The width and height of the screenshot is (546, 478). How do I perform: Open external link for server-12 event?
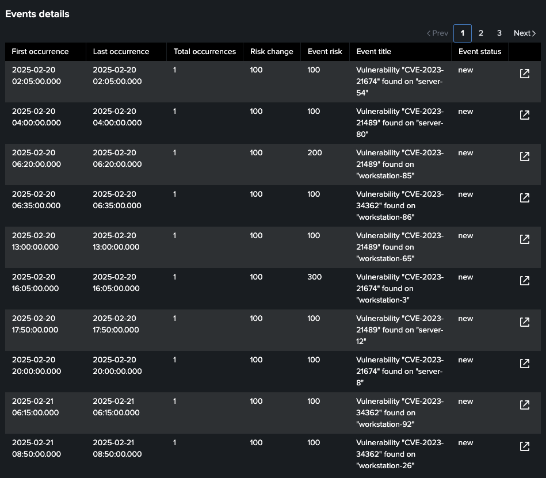tap(524, 322)
